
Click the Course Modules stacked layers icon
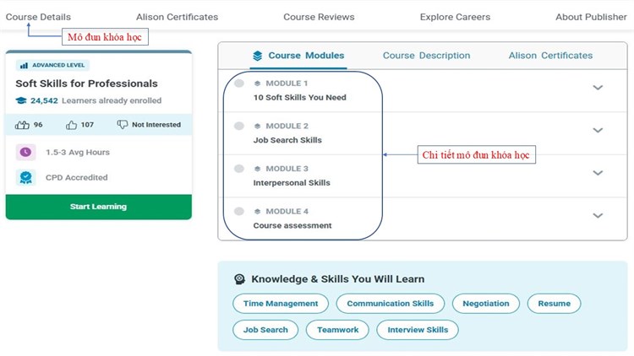coord(257,56)
